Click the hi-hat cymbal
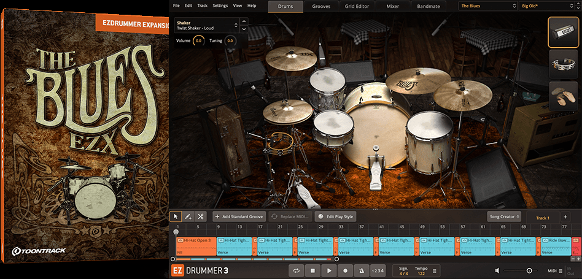This screenshot has width=582, height=279. (x=288, y=111)
